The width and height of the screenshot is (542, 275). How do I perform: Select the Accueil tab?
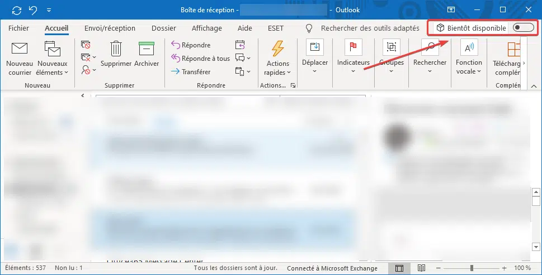pyautogui.click(x=56, y=28)
